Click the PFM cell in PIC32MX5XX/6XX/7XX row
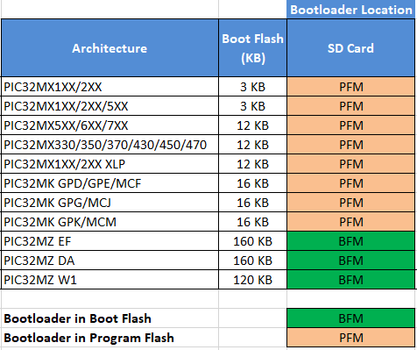417x350 pixels. (x=350, y=125)
